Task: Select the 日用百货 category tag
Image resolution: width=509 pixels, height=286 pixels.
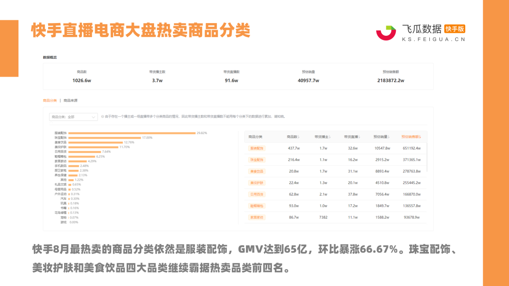Action: tap(257, 194)
